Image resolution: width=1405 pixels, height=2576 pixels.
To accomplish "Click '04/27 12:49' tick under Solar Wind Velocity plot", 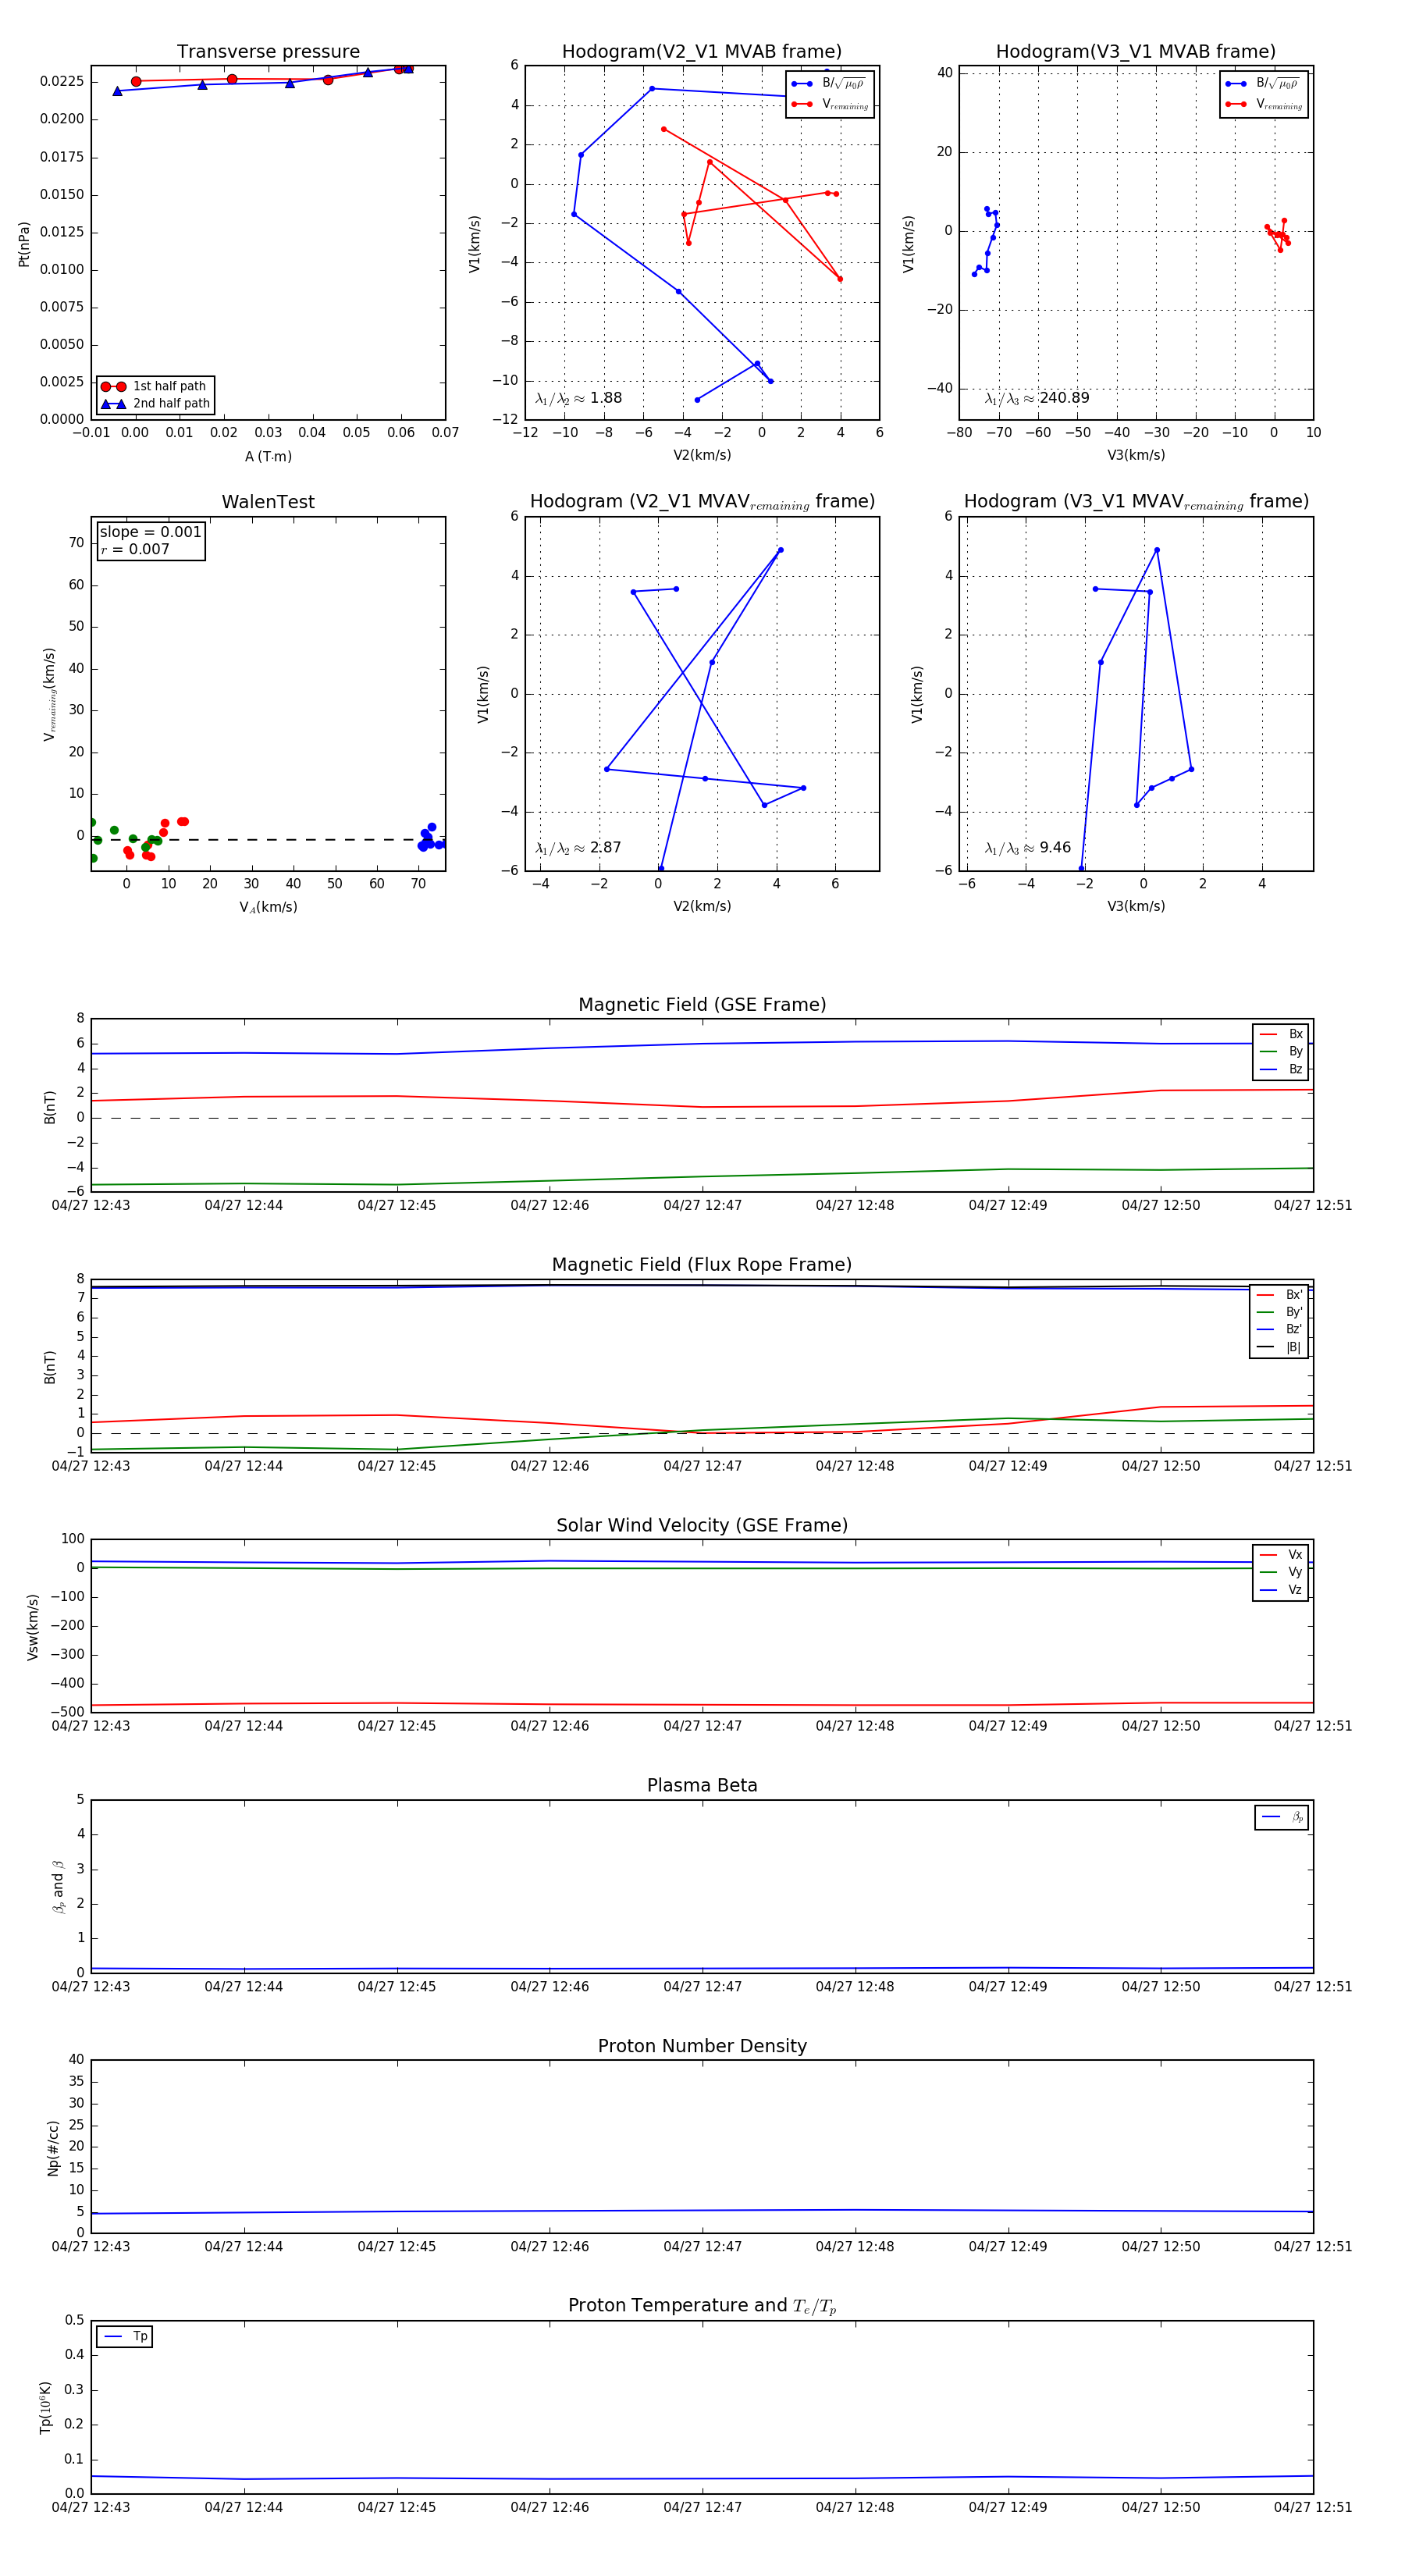I will [x=1008, y=1726].
